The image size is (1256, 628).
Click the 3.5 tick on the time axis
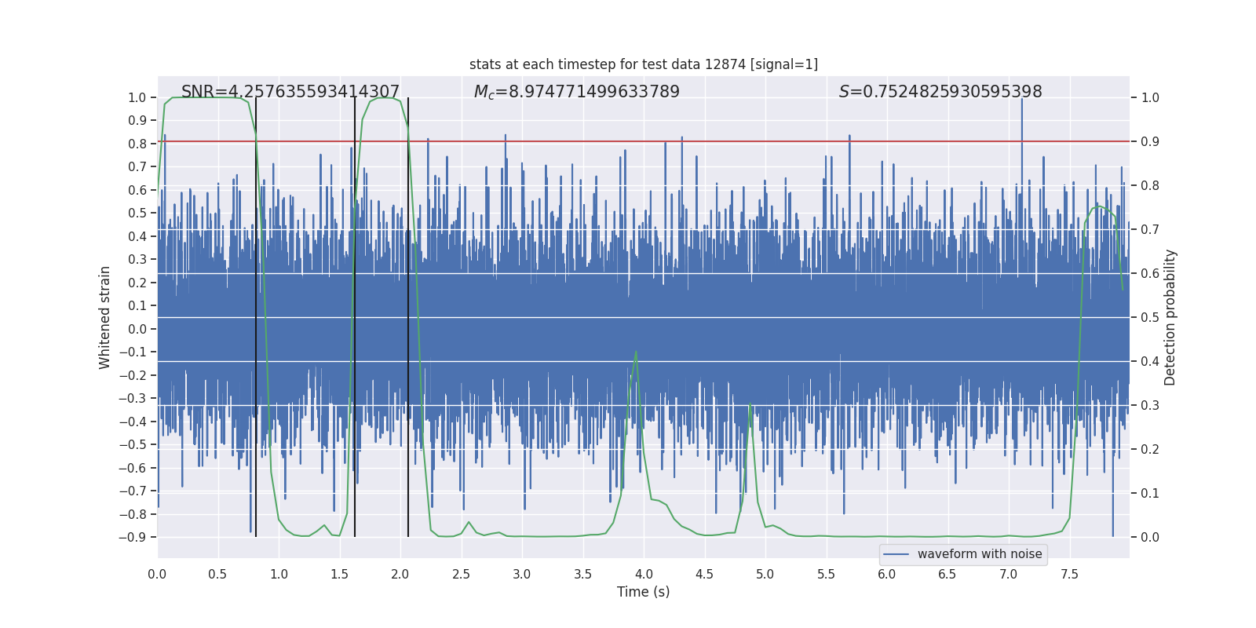(582, 574)
